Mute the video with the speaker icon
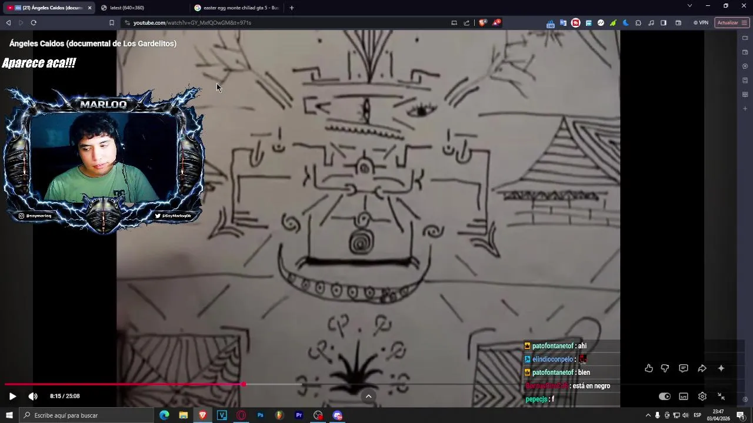Viewport: 753px width, 423px height. point(33,397)
